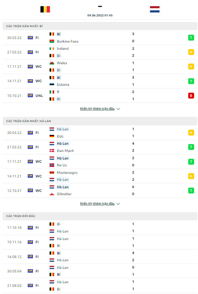The height and width of the screenshot is (294, 198).
Task: Click the Burkina Faso flag icon
Action: tap(52, 41)
